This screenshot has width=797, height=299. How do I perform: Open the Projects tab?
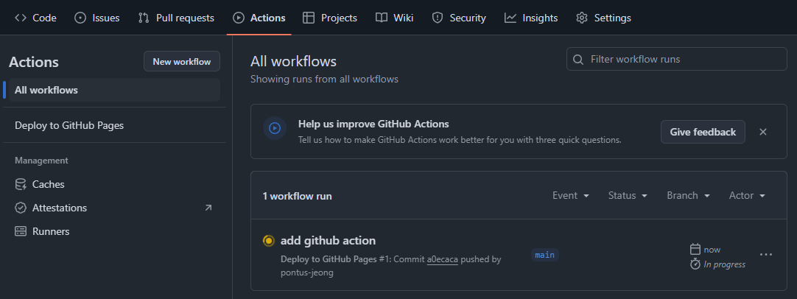click(x=330, y=18)
